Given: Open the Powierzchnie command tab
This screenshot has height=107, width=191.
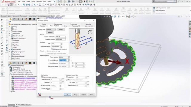Looking at the screenshot, I should 24,16.
